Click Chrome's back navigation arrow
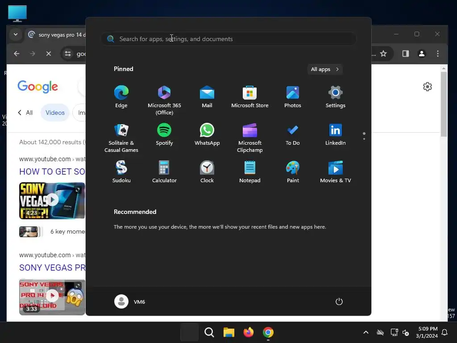The height and width of the screenshot is (343, 457). pyautogui.click(x=17, y=54)
